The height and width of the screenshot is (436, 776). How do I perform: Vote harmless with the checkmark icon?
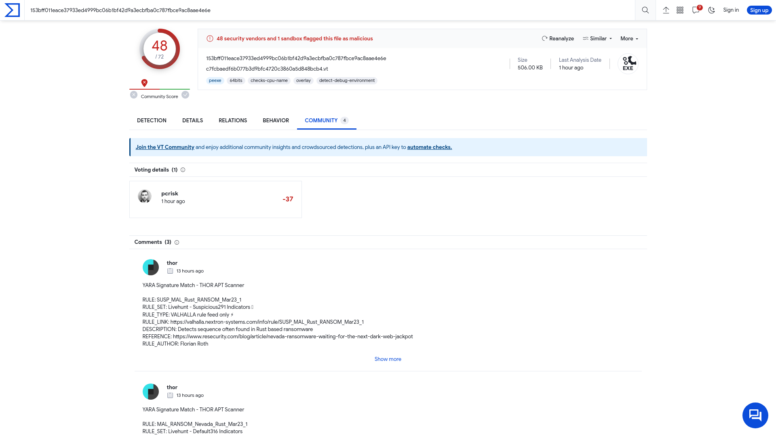pos(185,95)
